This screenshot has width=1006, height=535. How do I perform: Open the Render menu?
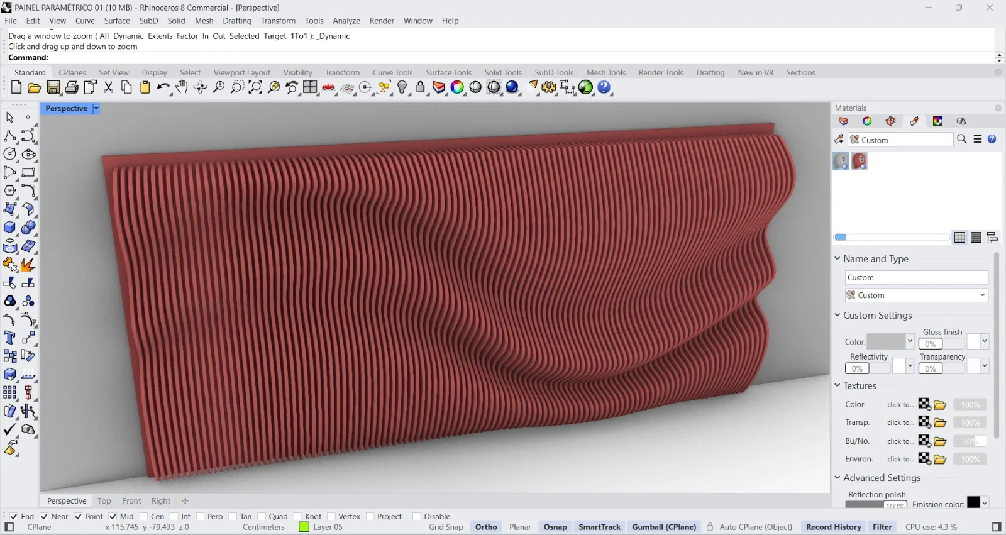382,21
